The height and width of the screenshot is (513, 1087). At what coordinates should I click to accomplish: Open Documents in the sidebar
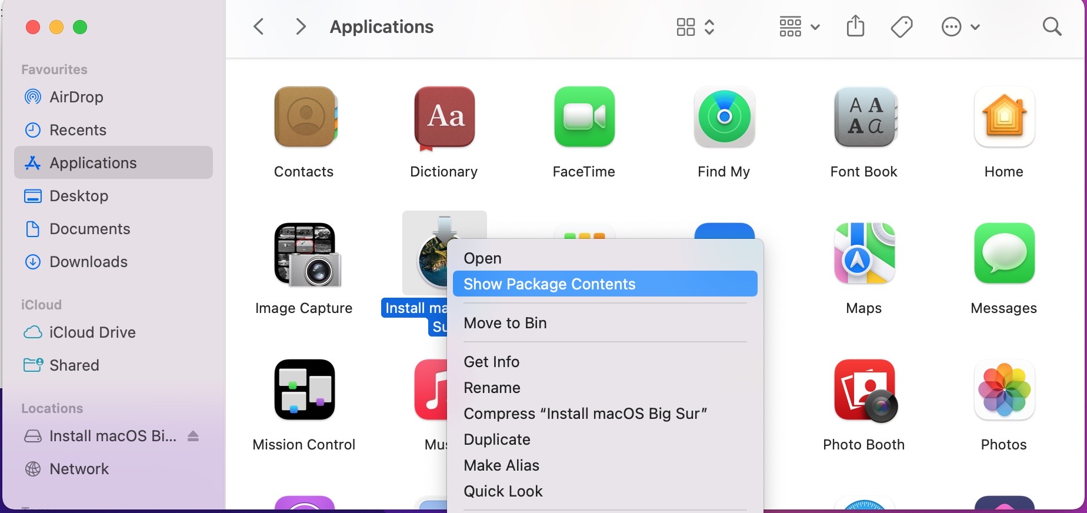[x=114, y=229]
